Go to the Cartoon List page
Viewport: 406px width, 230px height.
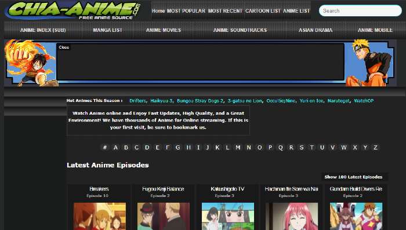tap(263, 11)
